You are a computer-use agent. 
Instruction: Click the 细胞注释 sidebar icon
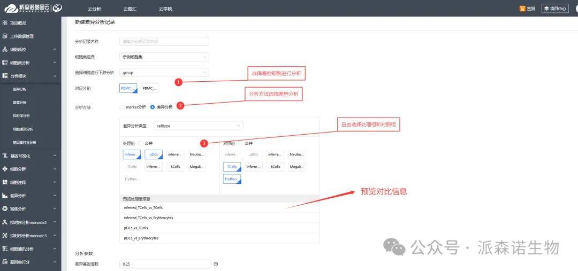click(x=5, y=182)
